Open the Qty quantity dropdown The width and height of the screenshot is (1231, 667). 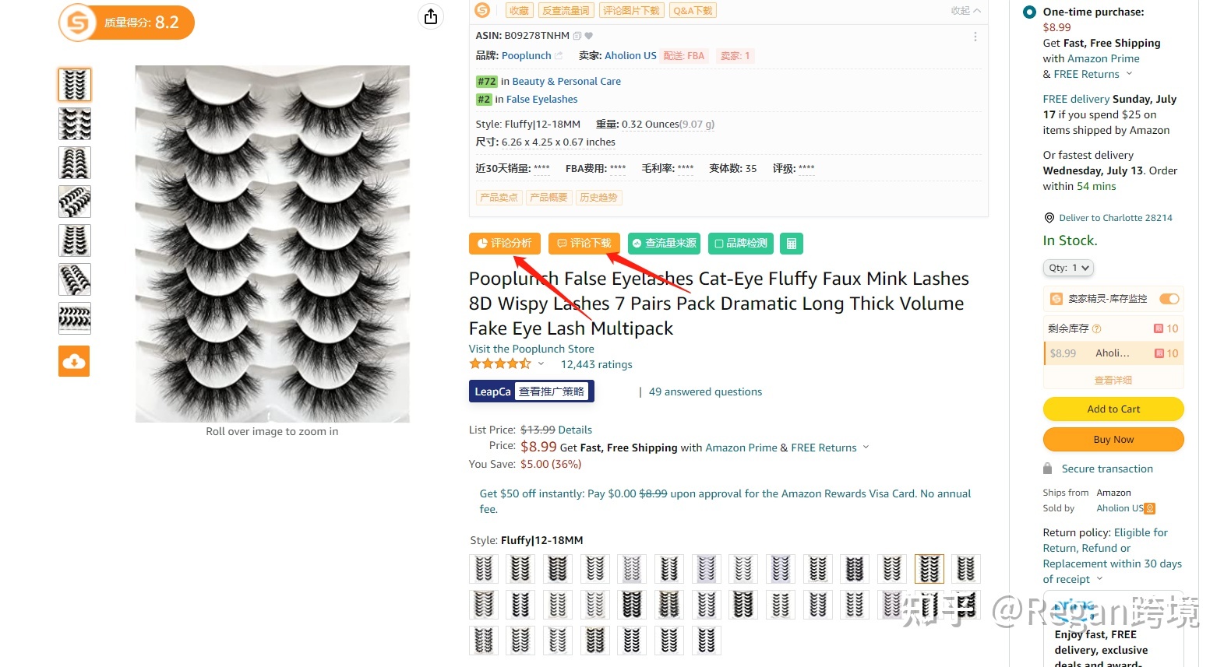pyautogui.click(x=1068, y=268)
